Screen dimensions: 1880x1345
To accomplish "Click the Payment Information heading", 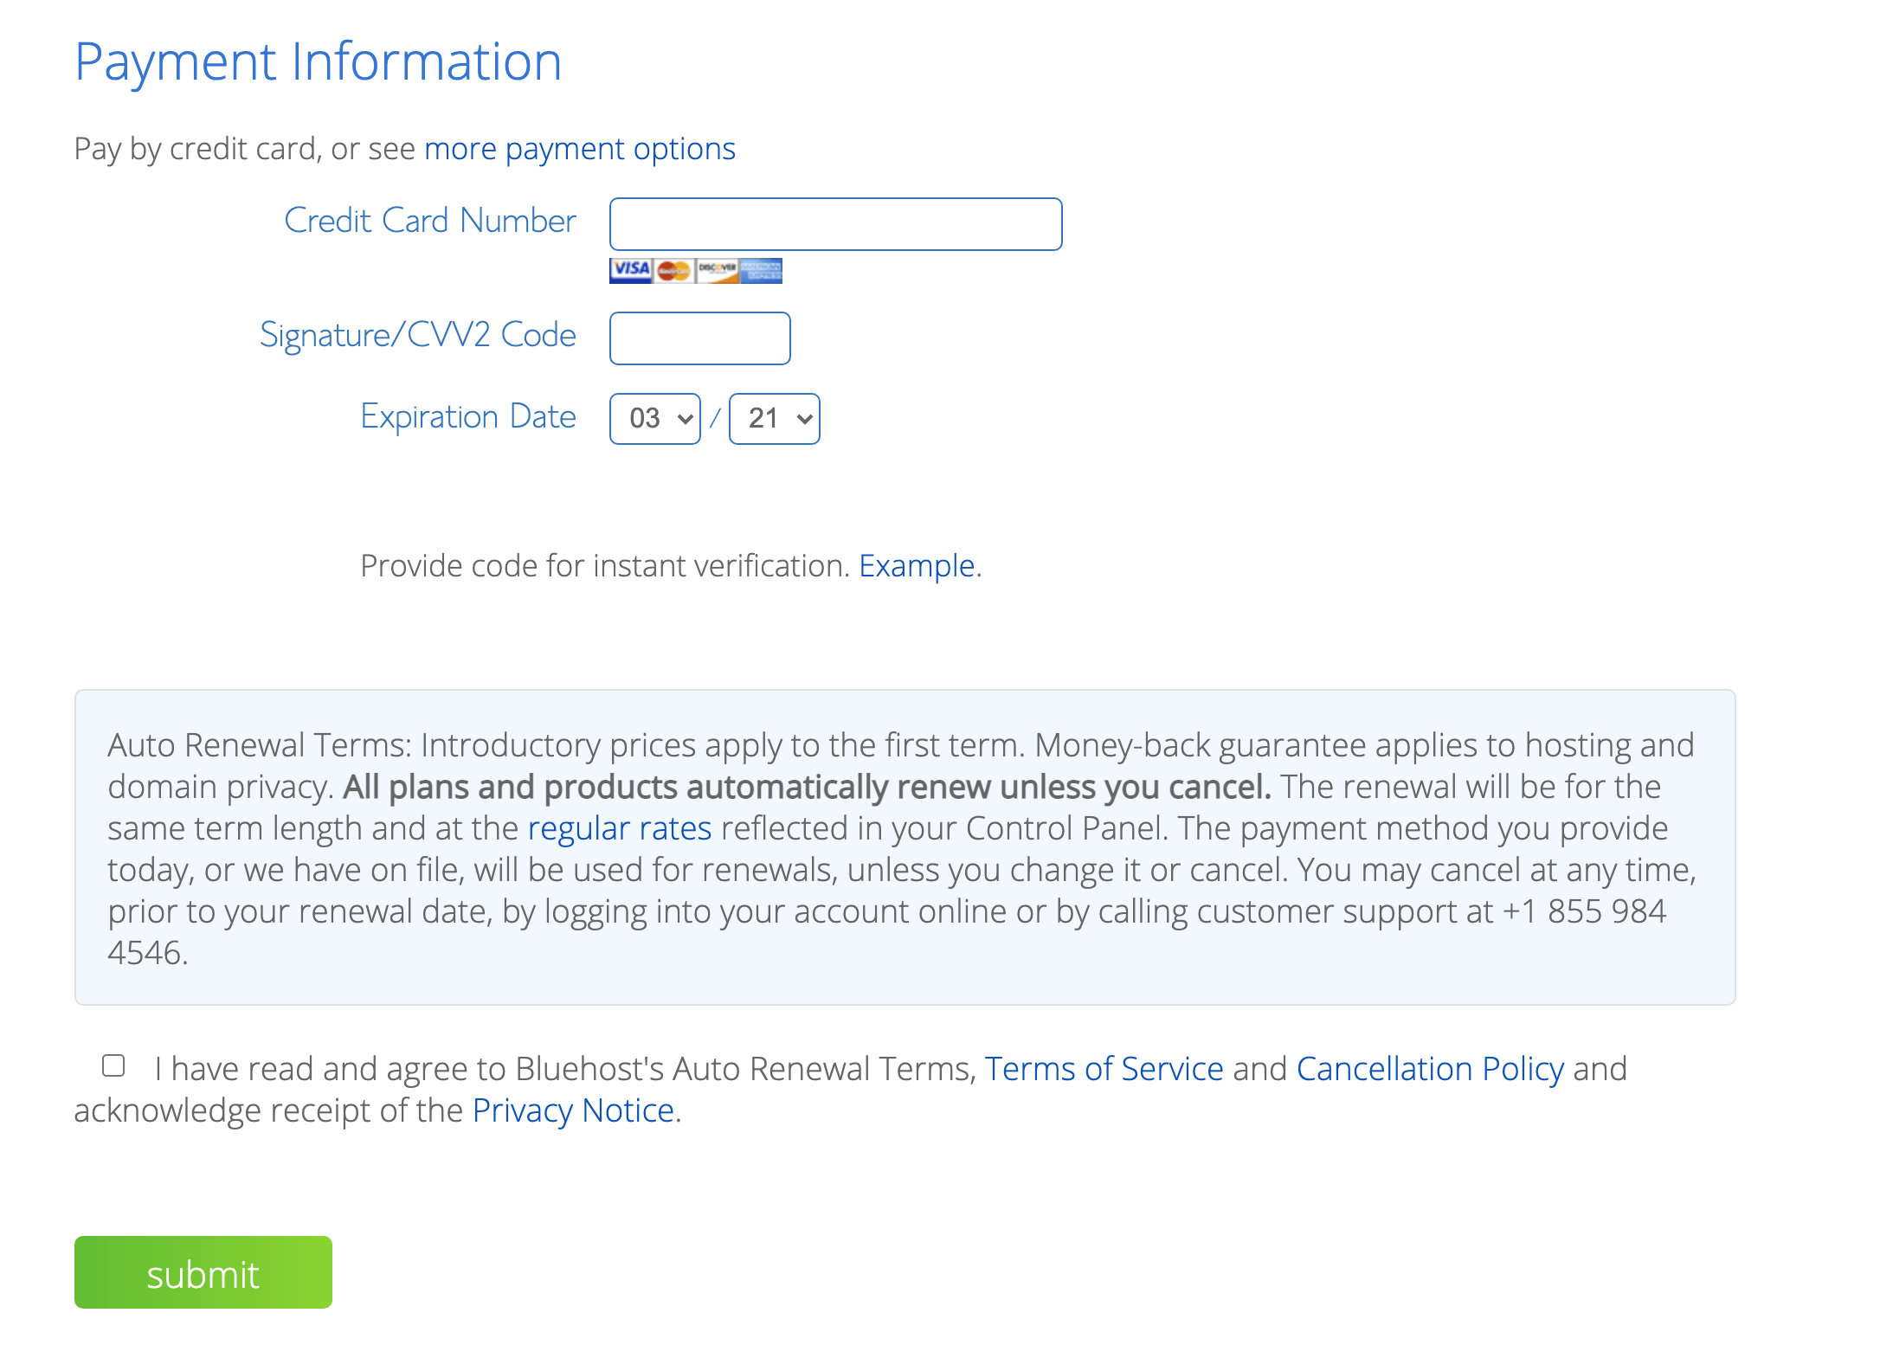I will pos(319,61).
